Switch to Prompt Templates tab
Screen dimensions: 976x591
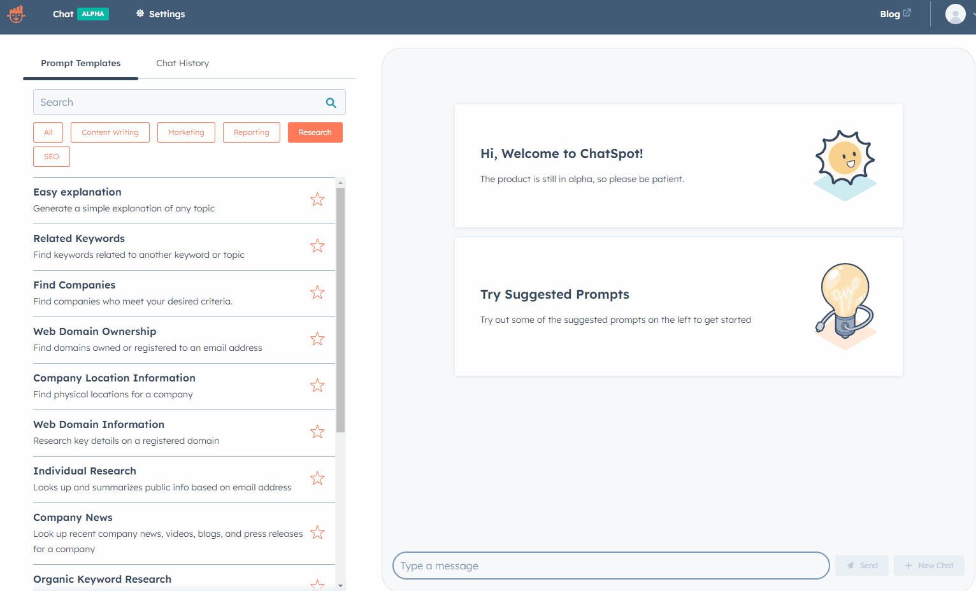tap(81, 63)
